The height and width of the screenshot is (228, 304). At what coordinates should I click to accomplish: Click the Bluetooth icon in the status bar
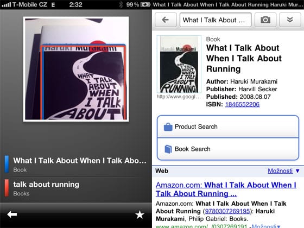[x=121, y=4]
